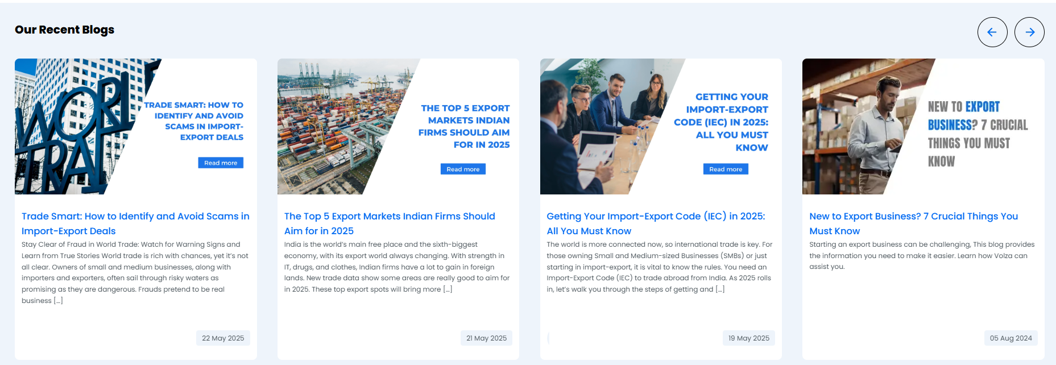
Task: Click the 19 May 2025 date badge
Action: coord(749,338)
